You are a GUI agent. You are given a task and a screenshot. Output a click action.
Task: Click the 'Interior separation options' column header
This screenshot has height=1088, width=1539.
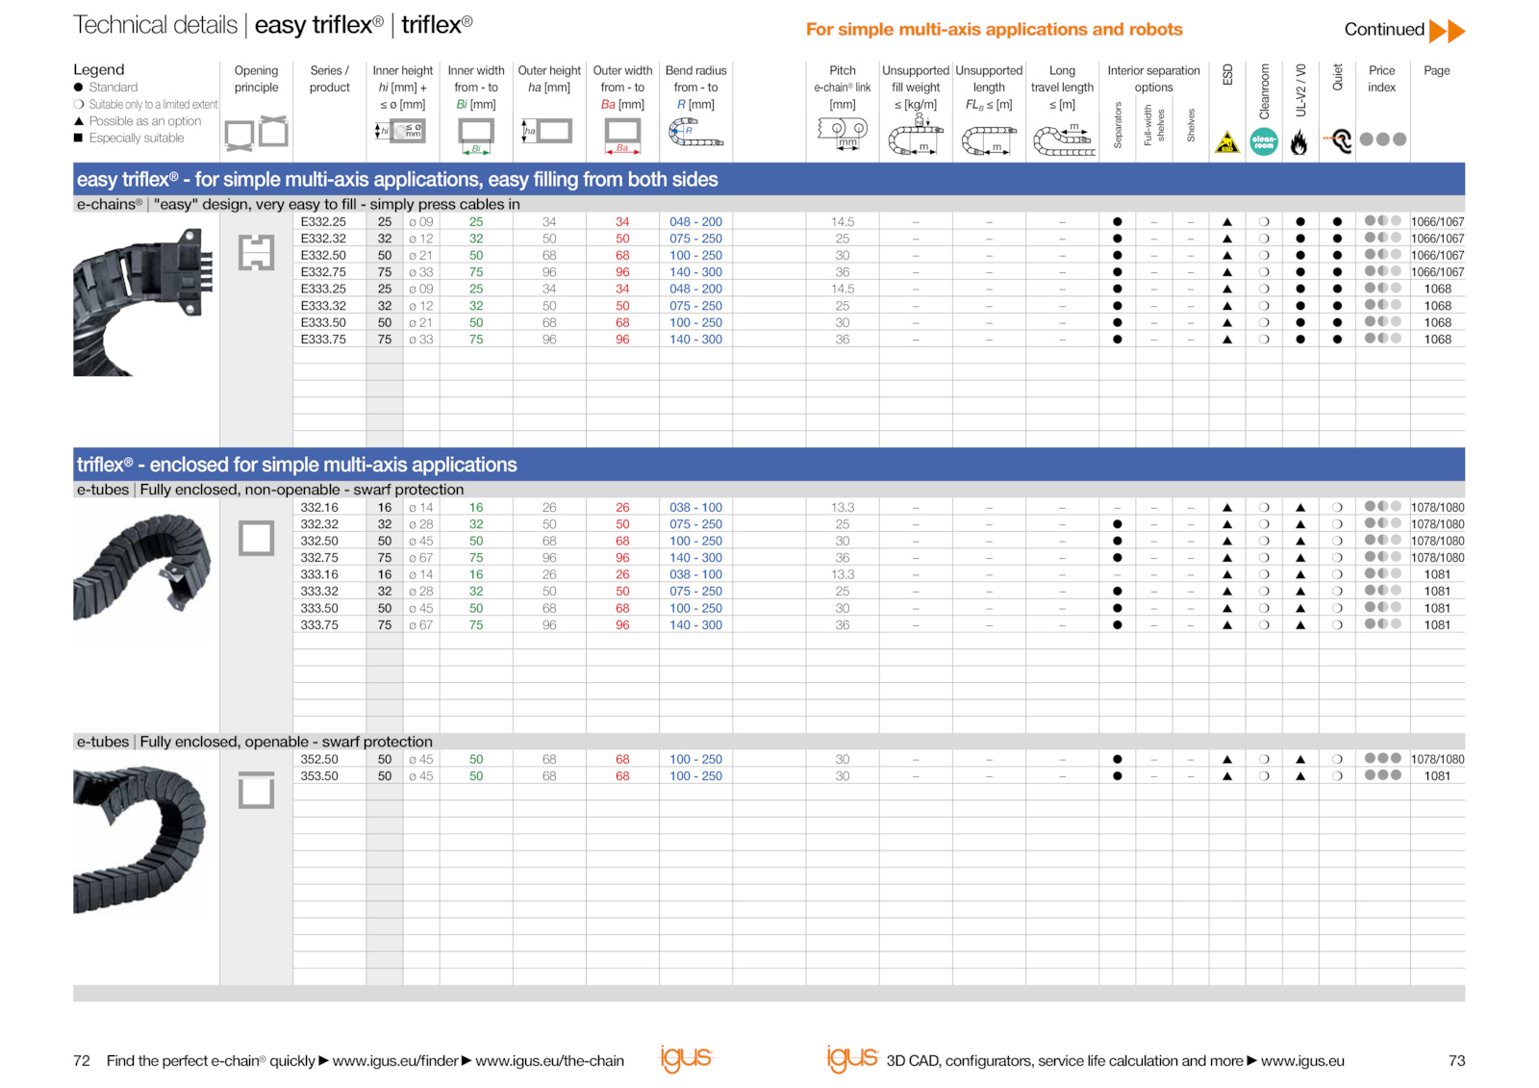point(1153,79)
